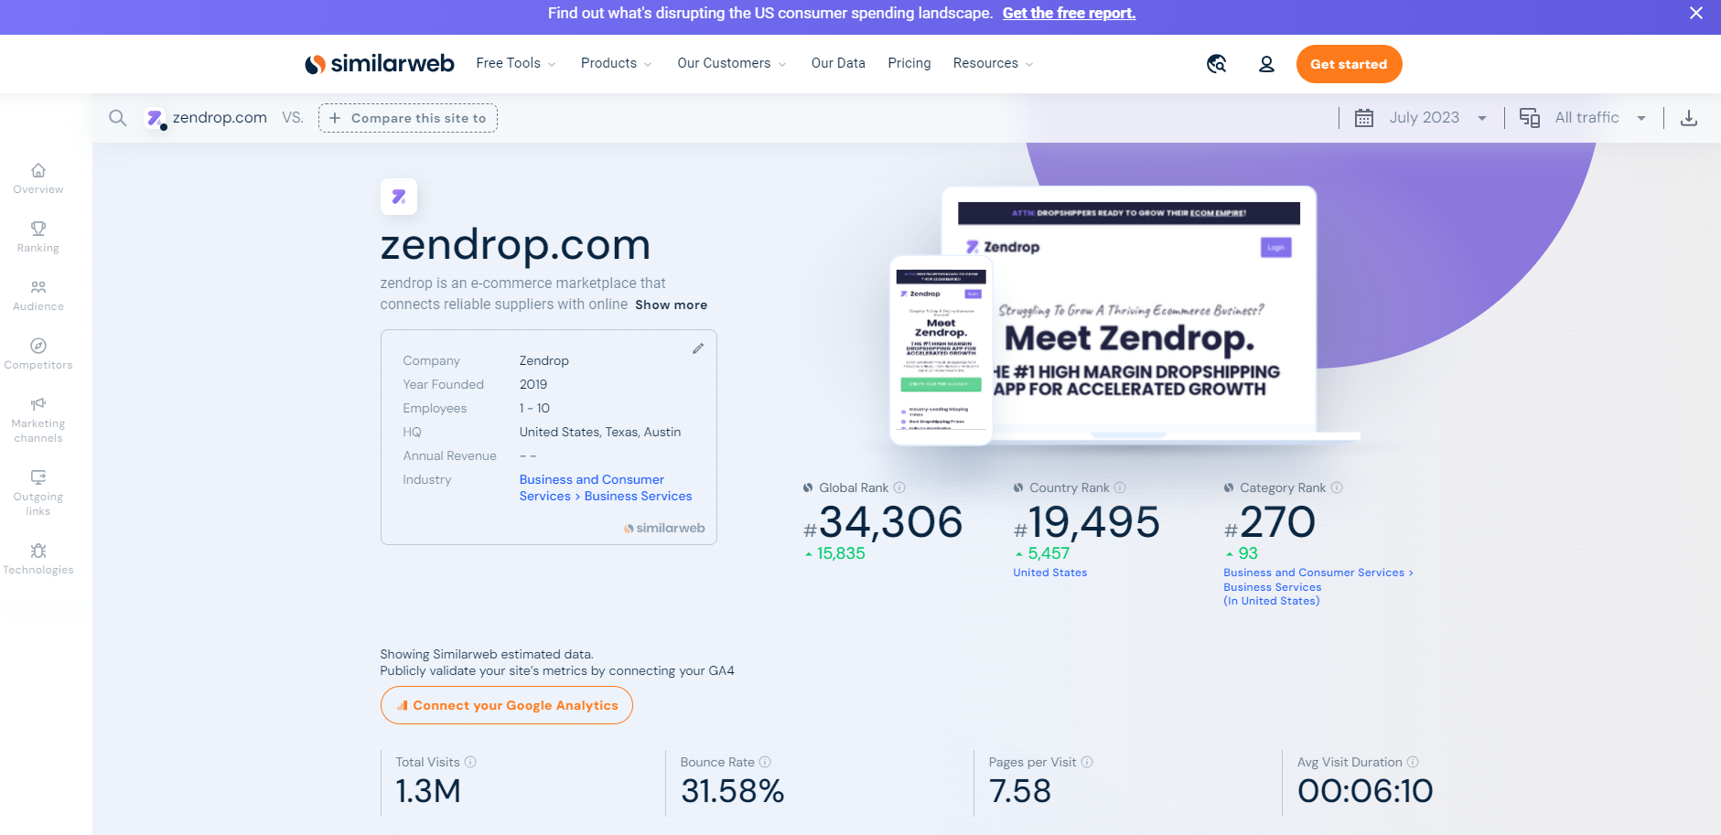
Task: Show Pages per Visit info icon
Action: coord(1087,762)
